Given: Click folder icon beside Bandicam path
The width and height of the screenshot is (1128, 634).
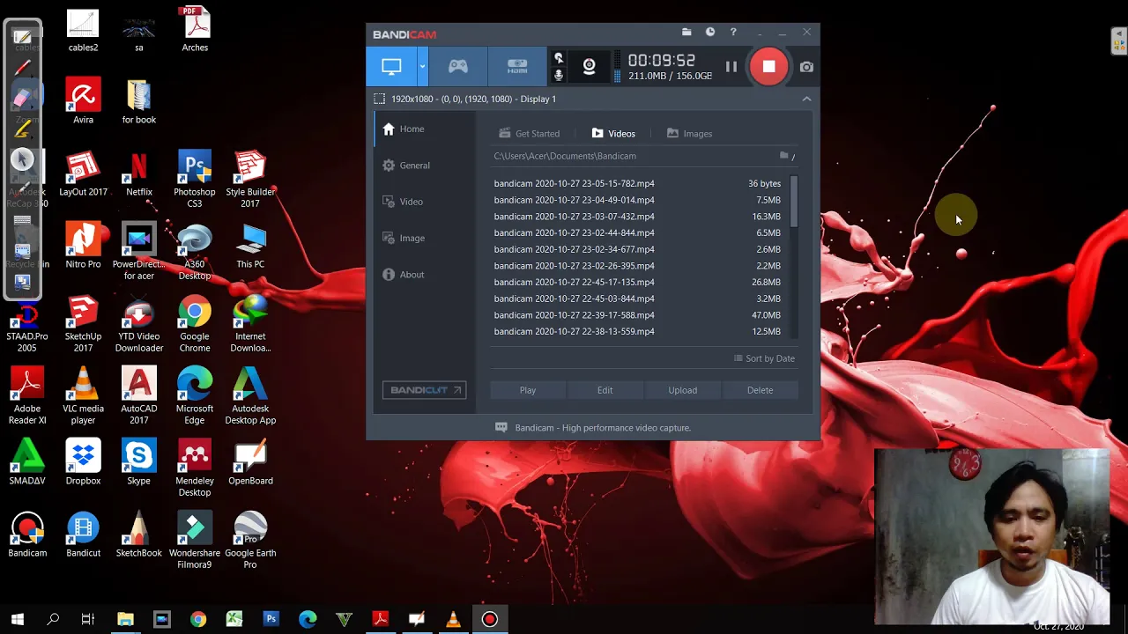Looking at the screenshot, I should tap(784, 156).
